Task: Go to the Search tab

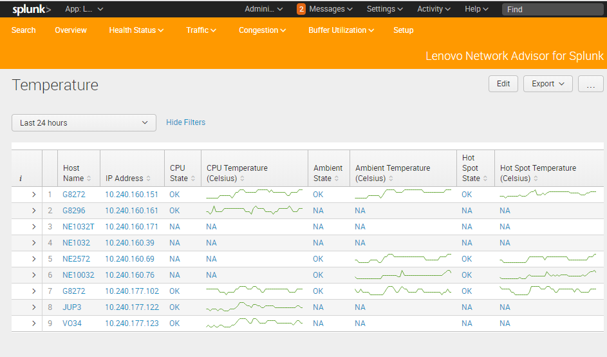Action: pyautogui.click(x=24, y=30)
